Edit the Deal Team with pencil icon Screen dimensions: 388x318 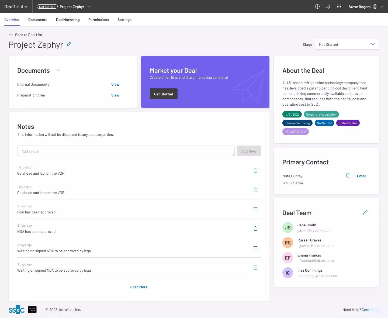(365, 212)
